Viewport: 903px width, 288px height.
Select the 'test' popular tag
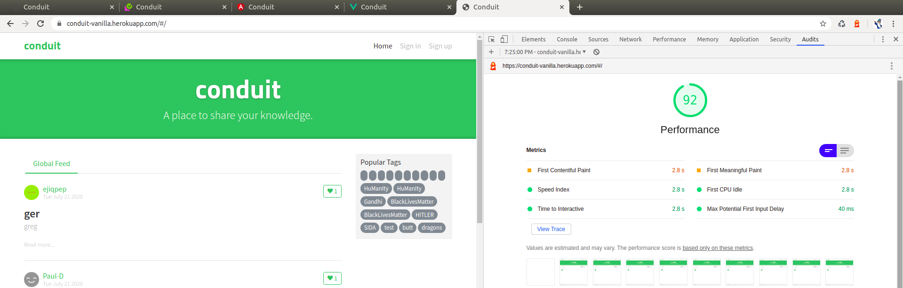coord(389,228)
